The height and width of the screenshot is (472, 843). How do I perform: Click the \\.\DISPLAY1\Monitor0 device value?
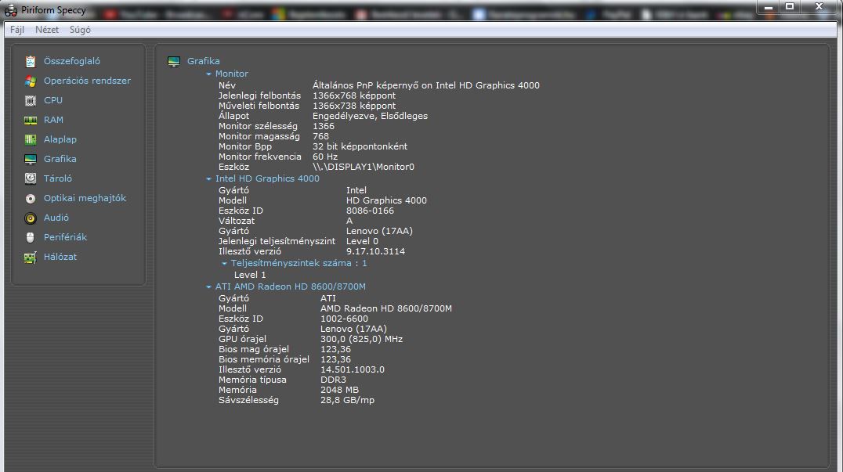point(364,167)
